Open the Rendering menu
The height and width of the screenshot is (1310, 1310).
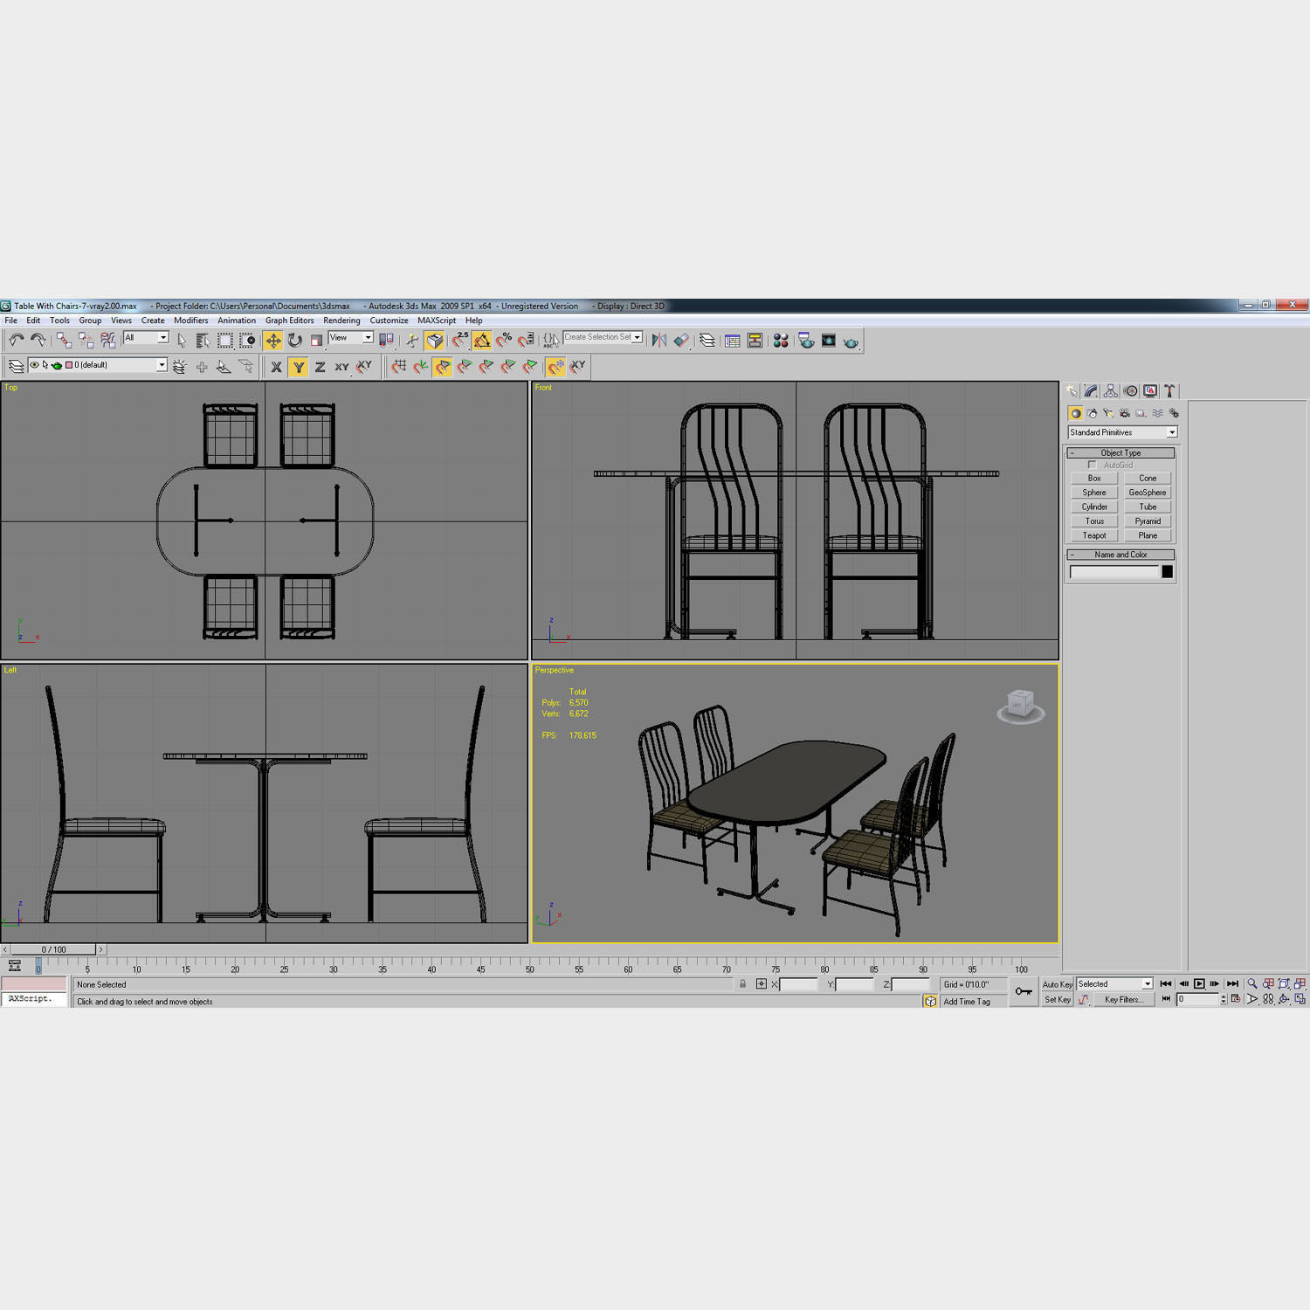341,321
